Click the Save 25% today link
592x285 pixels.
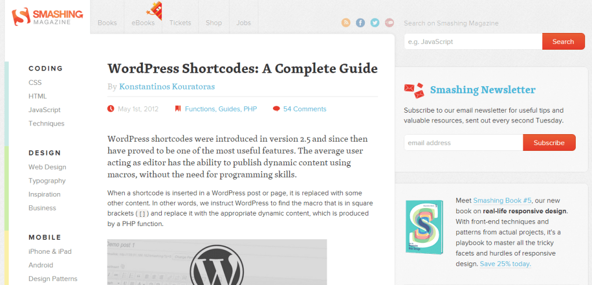click(505, 264)
